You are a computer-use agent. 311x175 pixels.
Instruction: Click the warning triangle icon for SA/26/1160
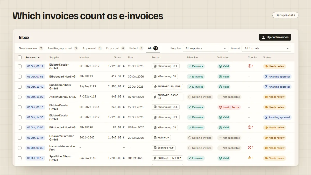(250, 158)
